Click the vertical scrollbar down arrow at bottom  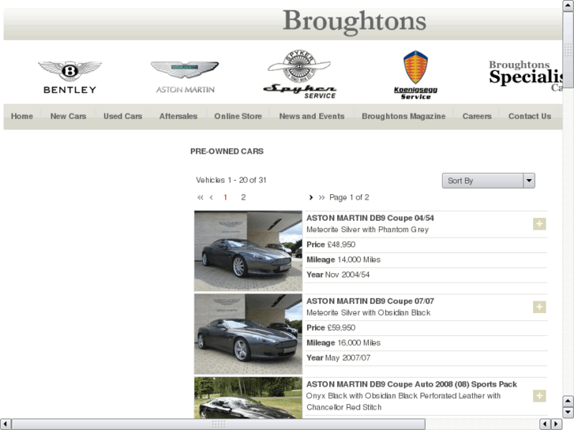[x=568, y=413]
